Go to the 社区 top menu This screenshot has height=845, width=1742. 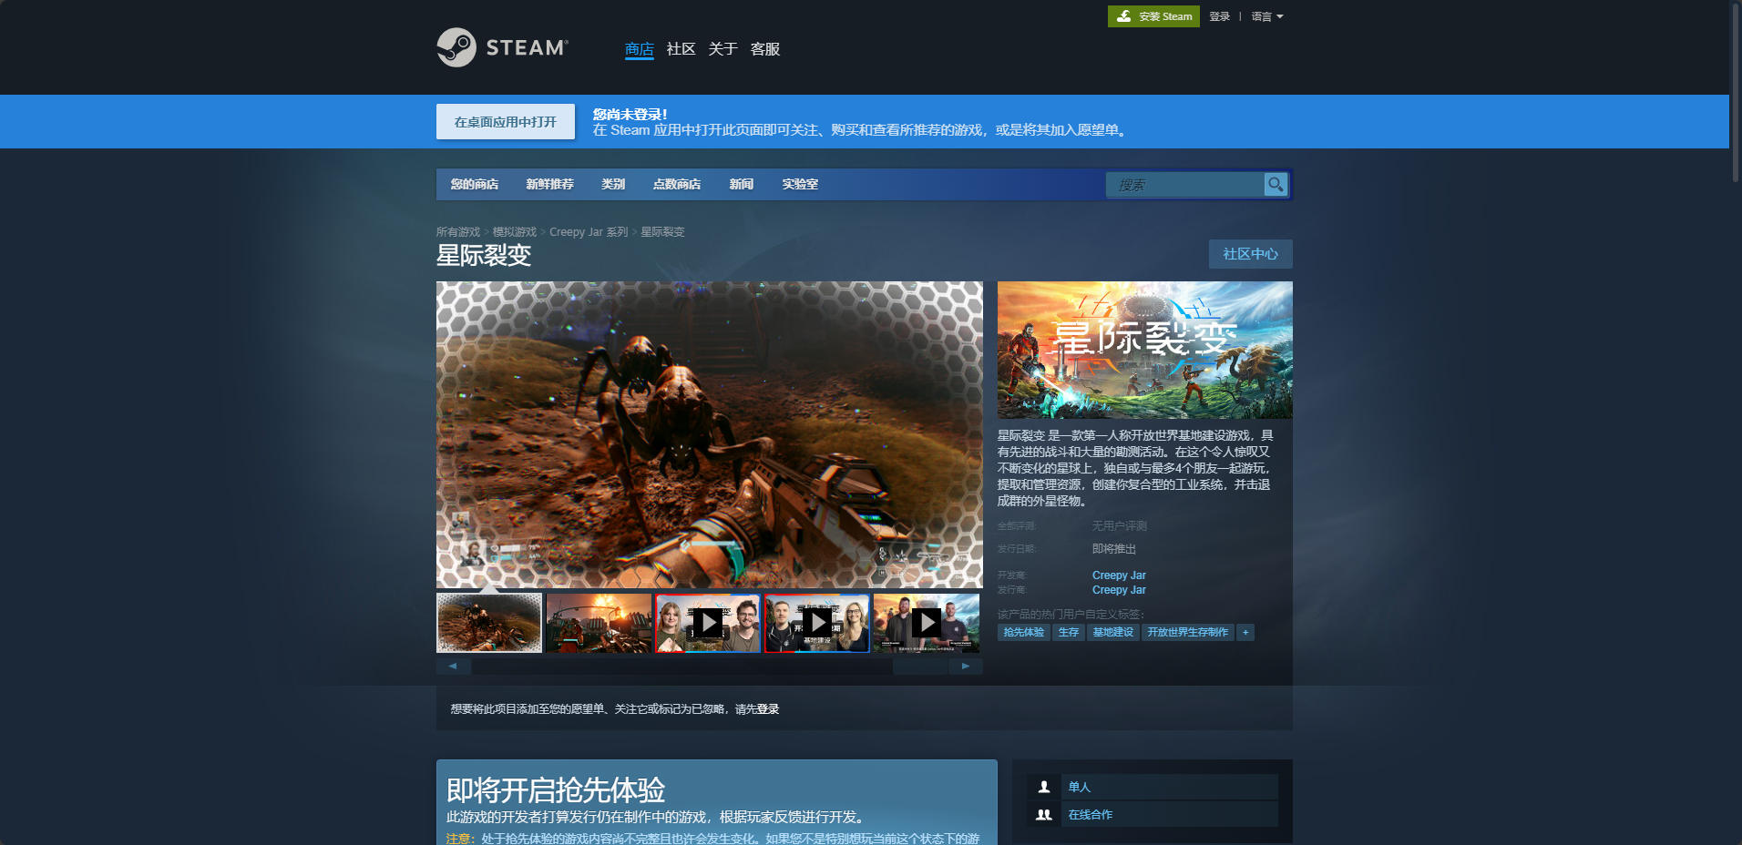[681, 49]
